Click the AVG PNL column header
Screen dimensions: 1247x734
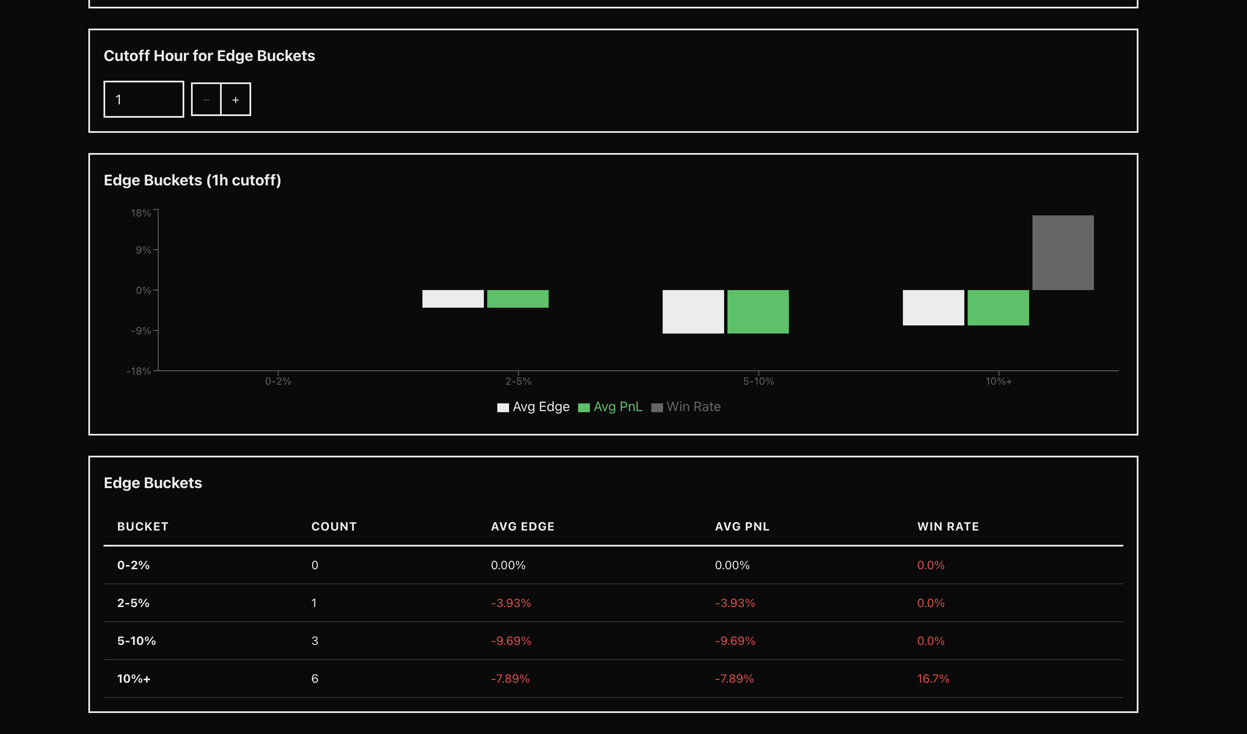coord(742,527)
